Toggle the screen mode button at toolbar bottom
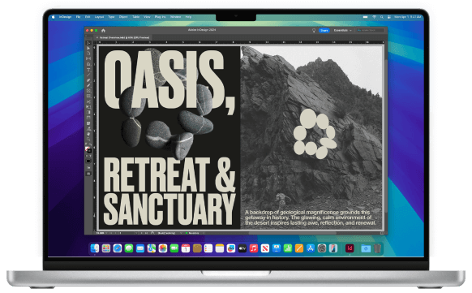 click(x=88, y=174)
